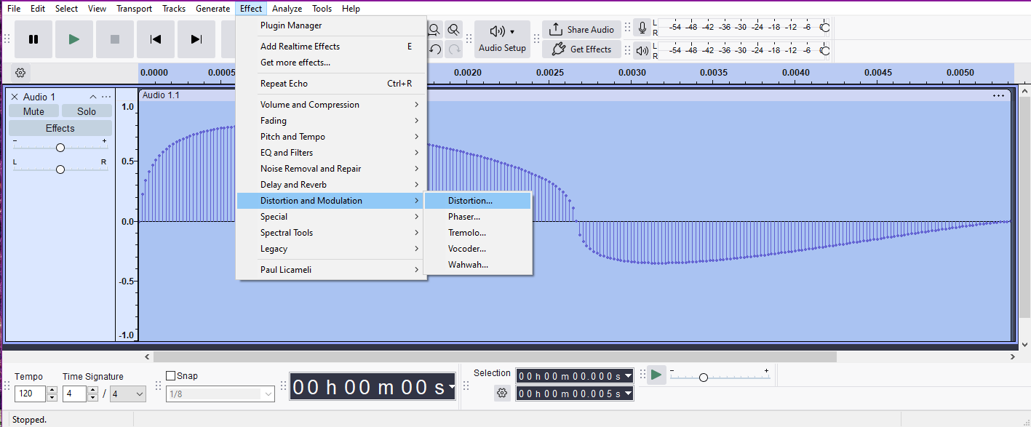Open the Tools menu
The width and height of the screenshot is (1031, 427).
pos(322,9)
